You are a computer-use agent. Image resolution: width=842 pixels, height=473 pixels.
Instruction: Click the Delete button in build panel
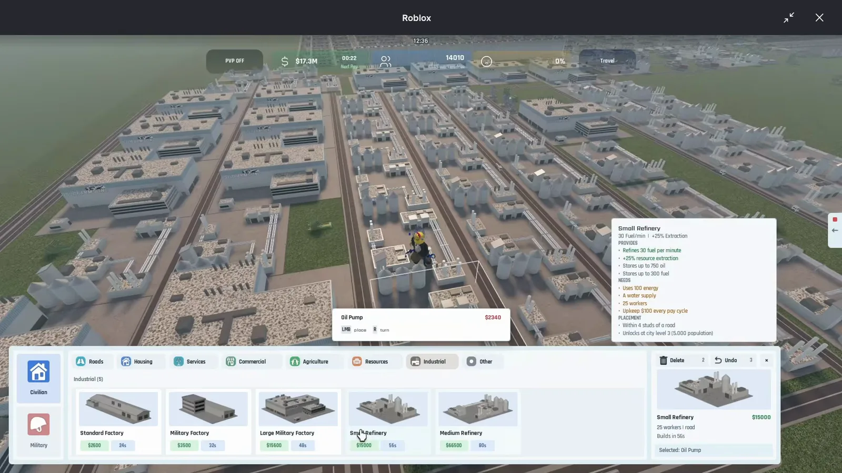682,361
